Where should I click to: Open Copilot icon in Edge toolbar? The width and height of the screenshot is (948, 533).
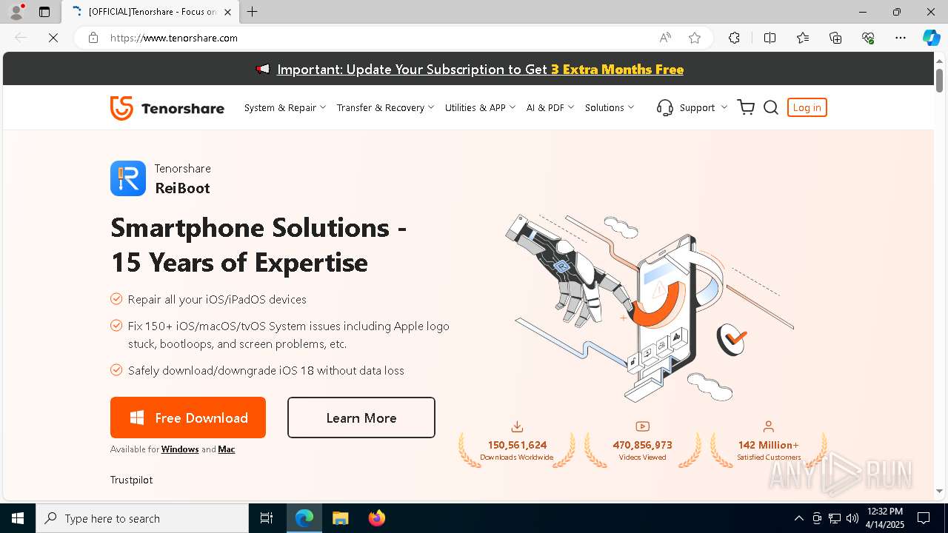coord(931,38)
